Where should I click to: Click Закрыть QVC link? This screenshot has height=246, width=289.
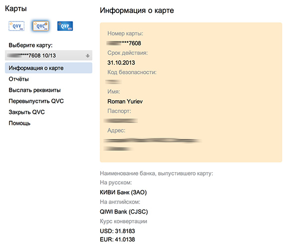click(27, 112)
